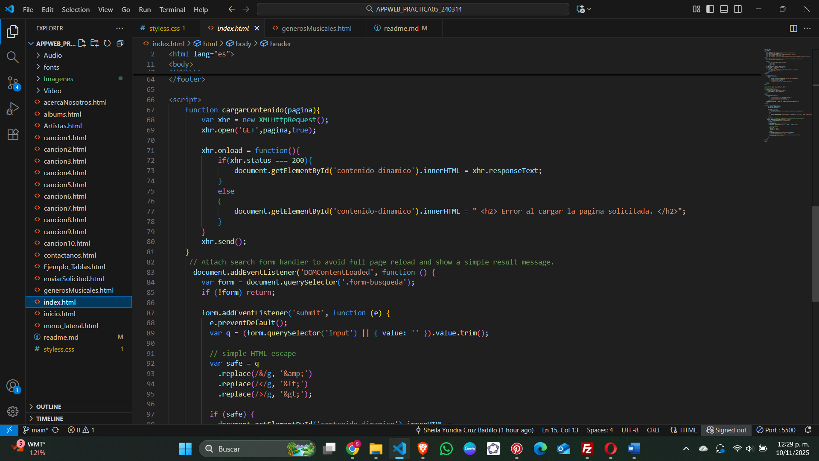Click the New File icon in Explorer
Screen dimensions: 819x461
click(82, 43)
